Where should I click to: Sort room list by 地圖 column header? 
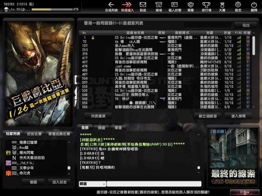209,33
